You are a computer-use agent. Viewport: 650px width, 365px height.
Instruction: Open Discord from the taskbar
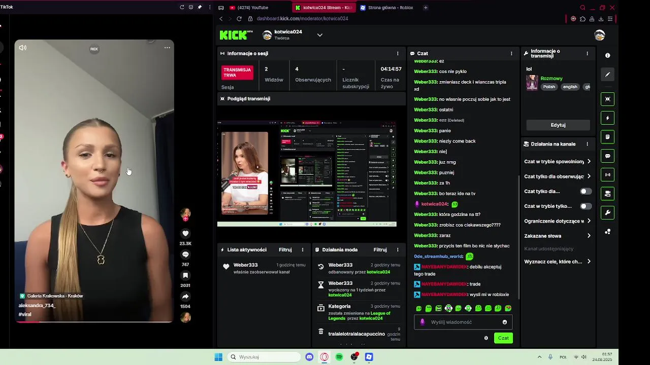coord(309,357)
